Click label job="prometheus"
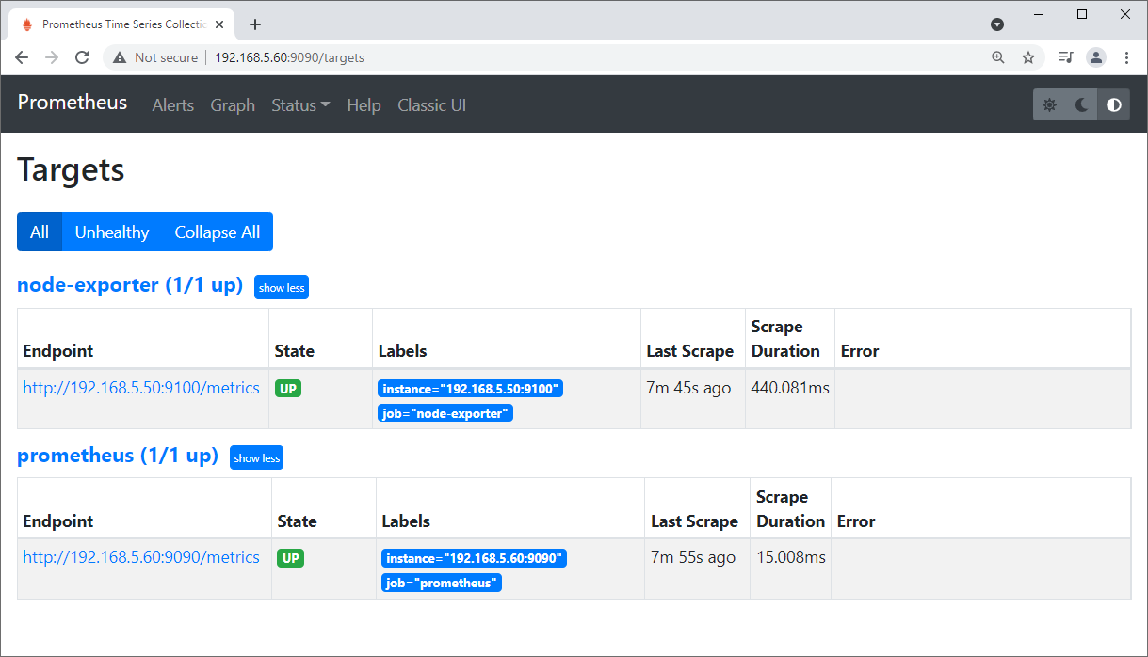 click(442, 583)
